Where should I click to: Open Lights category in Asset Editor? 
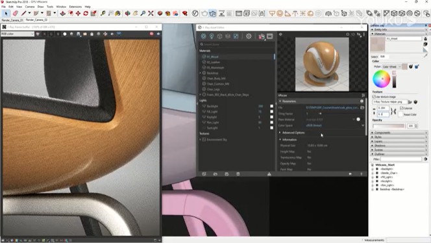click(x=212, y=36)
